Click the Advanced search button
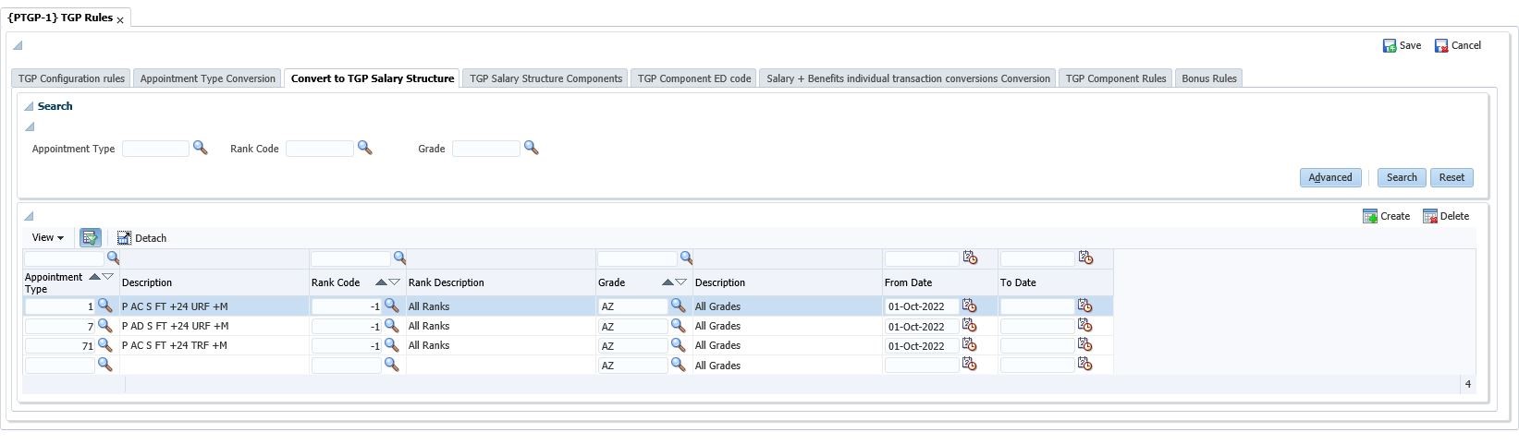 click(x=1329, y=177)
